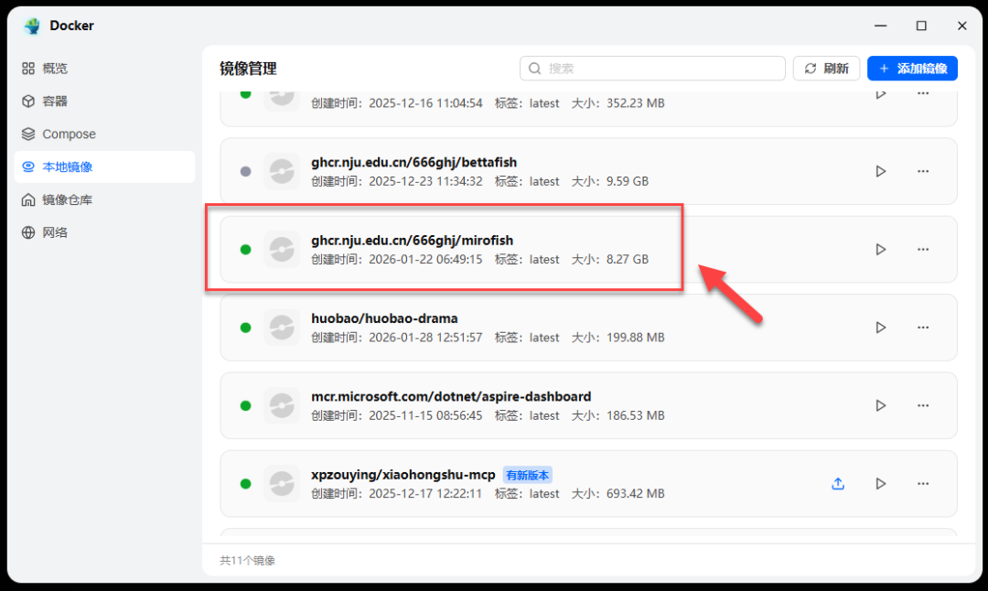Select mcr.microsoft.com/dotnet/aspire-dashboard image name

(451, 397)
